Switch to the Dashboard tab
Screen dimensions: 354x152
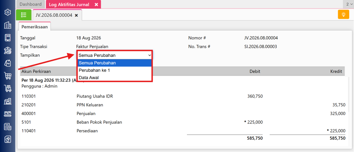31,4
